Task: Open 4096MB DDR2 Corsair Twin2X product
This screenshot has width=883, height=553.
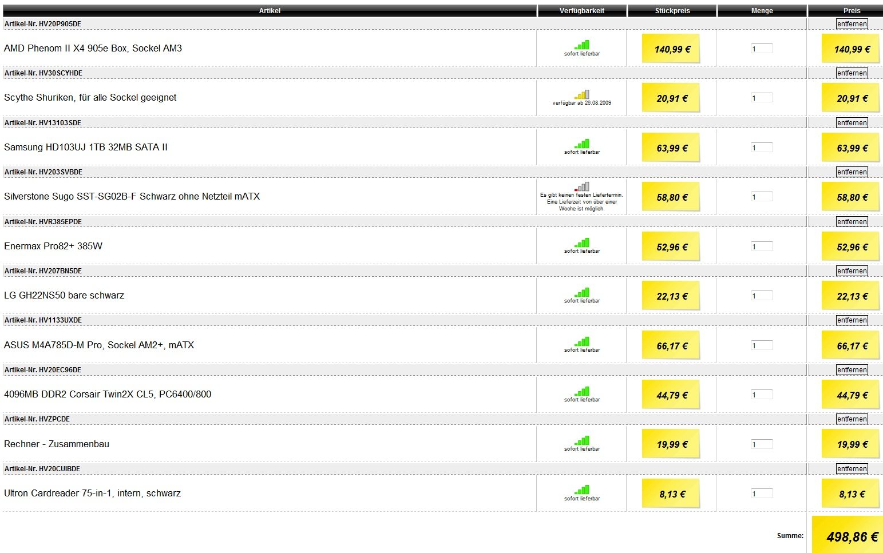Action: [108, 395]
